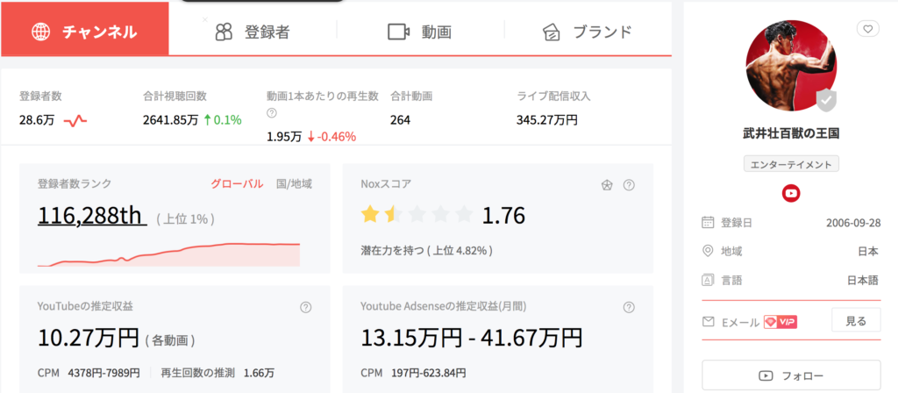Click the location pin icon beside 地域

(x=708, y=251)
